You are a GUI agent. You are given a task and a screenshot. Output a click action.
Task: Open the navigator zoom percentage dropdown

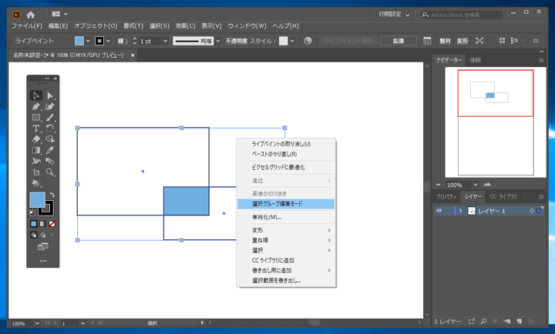[476, 185]
